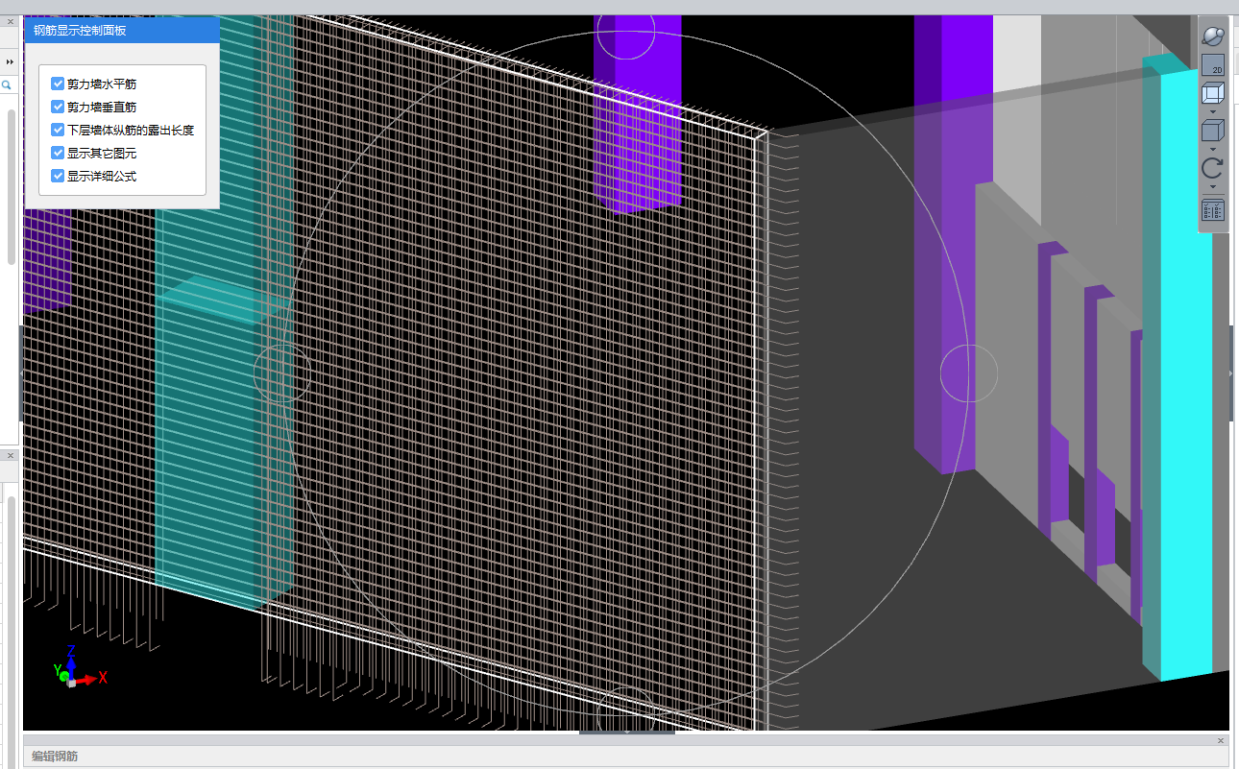Uncheck 剪力墙水平筋 checkbox
Viewport: 1239px width, 769px height.
click(58, 84)
